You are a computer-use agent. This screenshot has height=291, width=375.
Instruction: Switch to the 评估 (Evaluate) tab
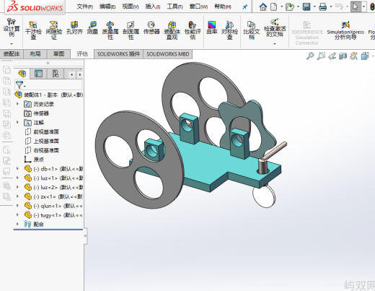point(82,53)
